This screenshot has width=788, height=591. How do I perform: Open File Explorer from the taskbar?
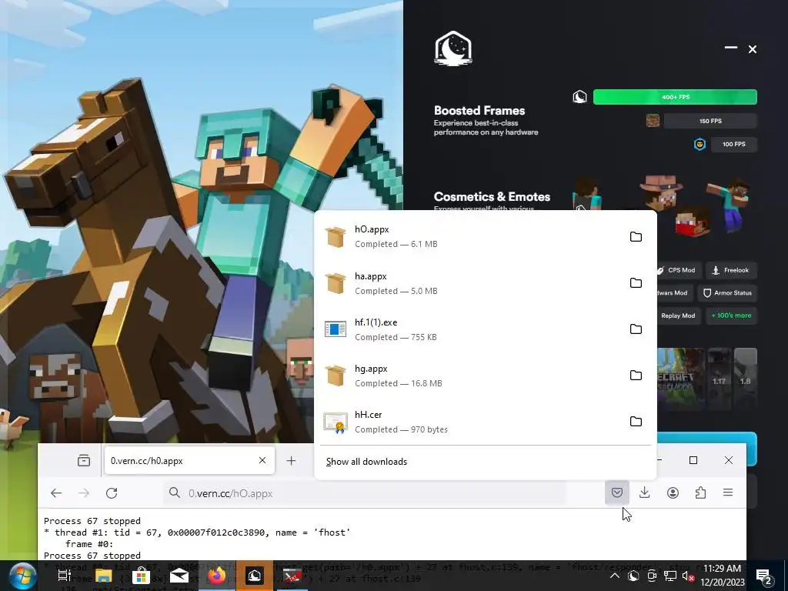104,576
